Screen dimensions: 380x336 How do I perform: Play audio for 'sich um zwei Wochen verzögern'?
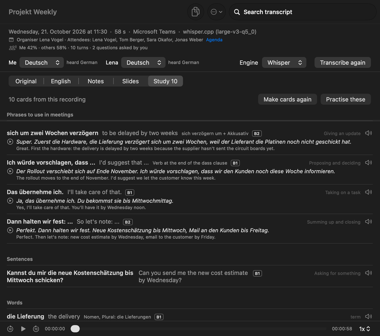pyautogui.click(x=368, y=133)
